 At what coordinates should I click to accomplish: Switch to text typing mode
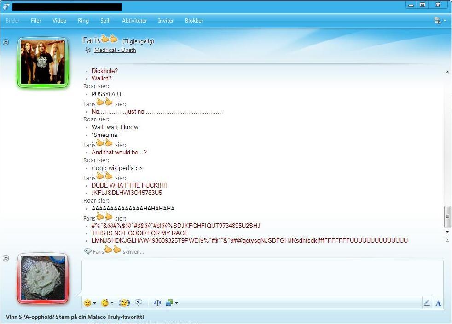(x=438, y=303)
